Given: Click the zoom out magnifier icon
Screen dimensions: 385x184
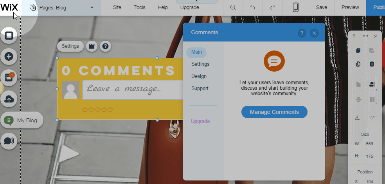Looking at the screenshot, I should point(233,7).
